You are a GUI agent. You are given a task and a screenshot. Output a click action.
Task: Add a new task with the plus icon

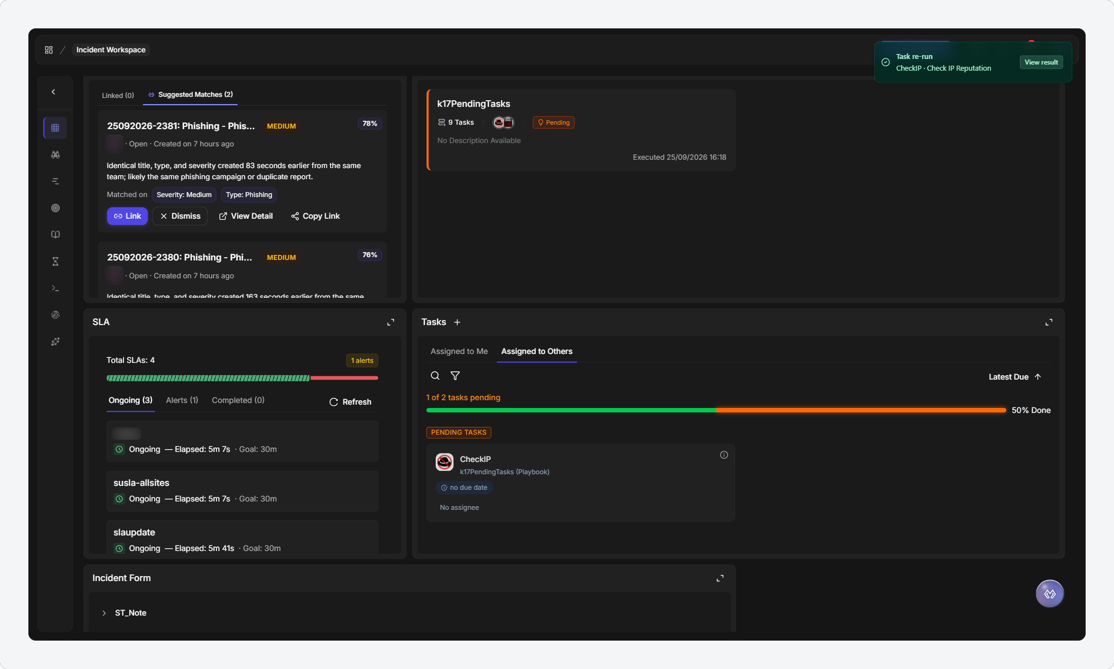457,322
